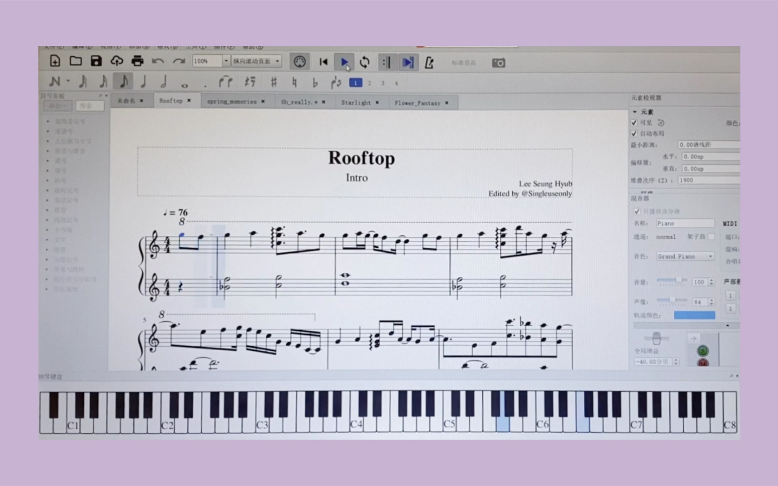Pick the track color blue swatch
The image size is (778, 486).
(x=695, y=315)
